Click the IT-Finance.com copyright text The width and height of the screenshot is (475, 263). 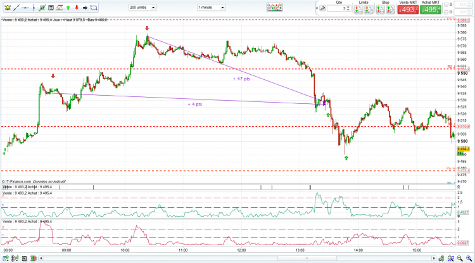[16, 181]
